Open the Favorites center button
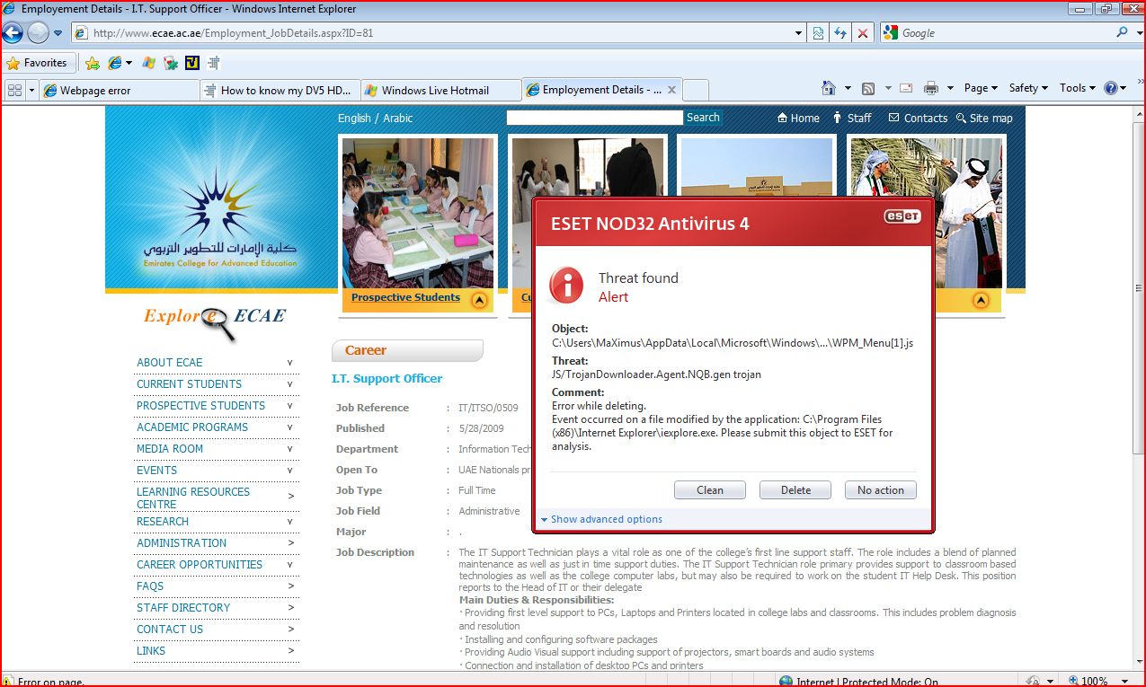 (38, 63)
